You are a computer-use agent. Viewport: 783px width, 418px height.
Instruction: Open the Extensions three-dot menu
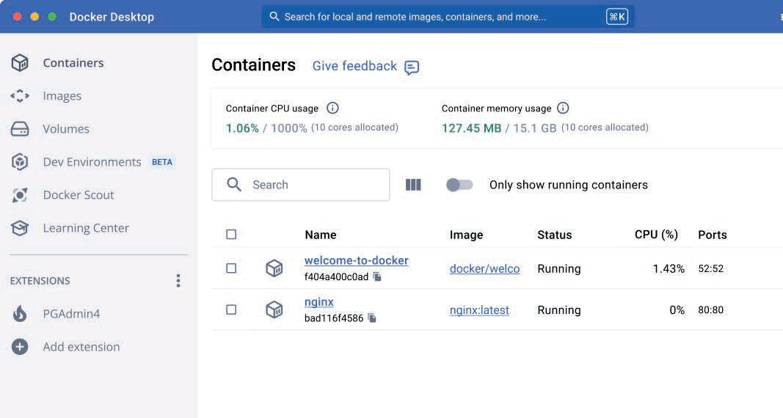coord(178,280)
